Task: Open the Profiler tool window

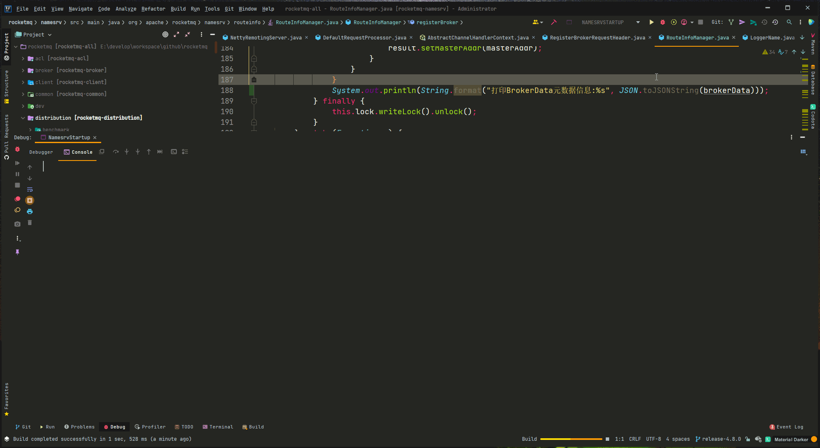Action: coord(150,427)
